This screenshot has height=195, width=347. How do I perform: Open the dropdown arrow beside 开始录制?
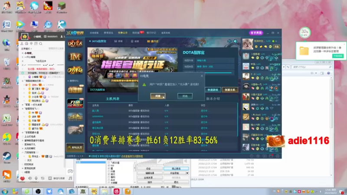(187, 173)
